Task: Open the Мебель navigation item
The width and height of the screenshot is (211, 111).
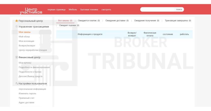Action: (x=73, y=9)
